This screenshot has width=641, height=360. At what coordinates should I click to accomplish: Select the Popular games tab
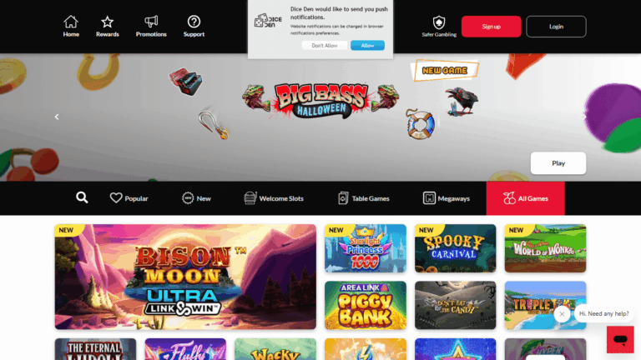pyautogui.click(x=129, y=198)
